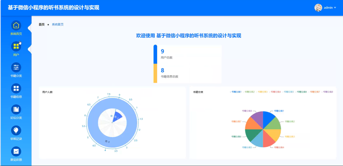
Task: Click the 系统首页 breadcrumb link
Action: [x=58, y=25]
